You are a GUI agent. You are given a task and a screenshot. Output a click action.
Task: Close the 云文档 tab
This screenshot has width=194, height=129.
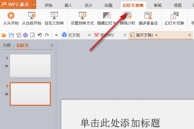(89, 35)
